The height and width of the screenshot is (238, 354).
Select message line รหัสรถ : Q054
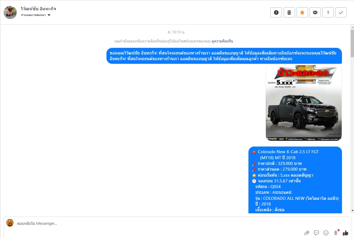(x=268, y=187)
